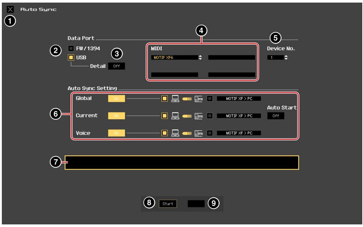Viewport: 363px width, 227px height.
Task: Click the synthesizer icon in Voice row
Action: tap(198, 133)
